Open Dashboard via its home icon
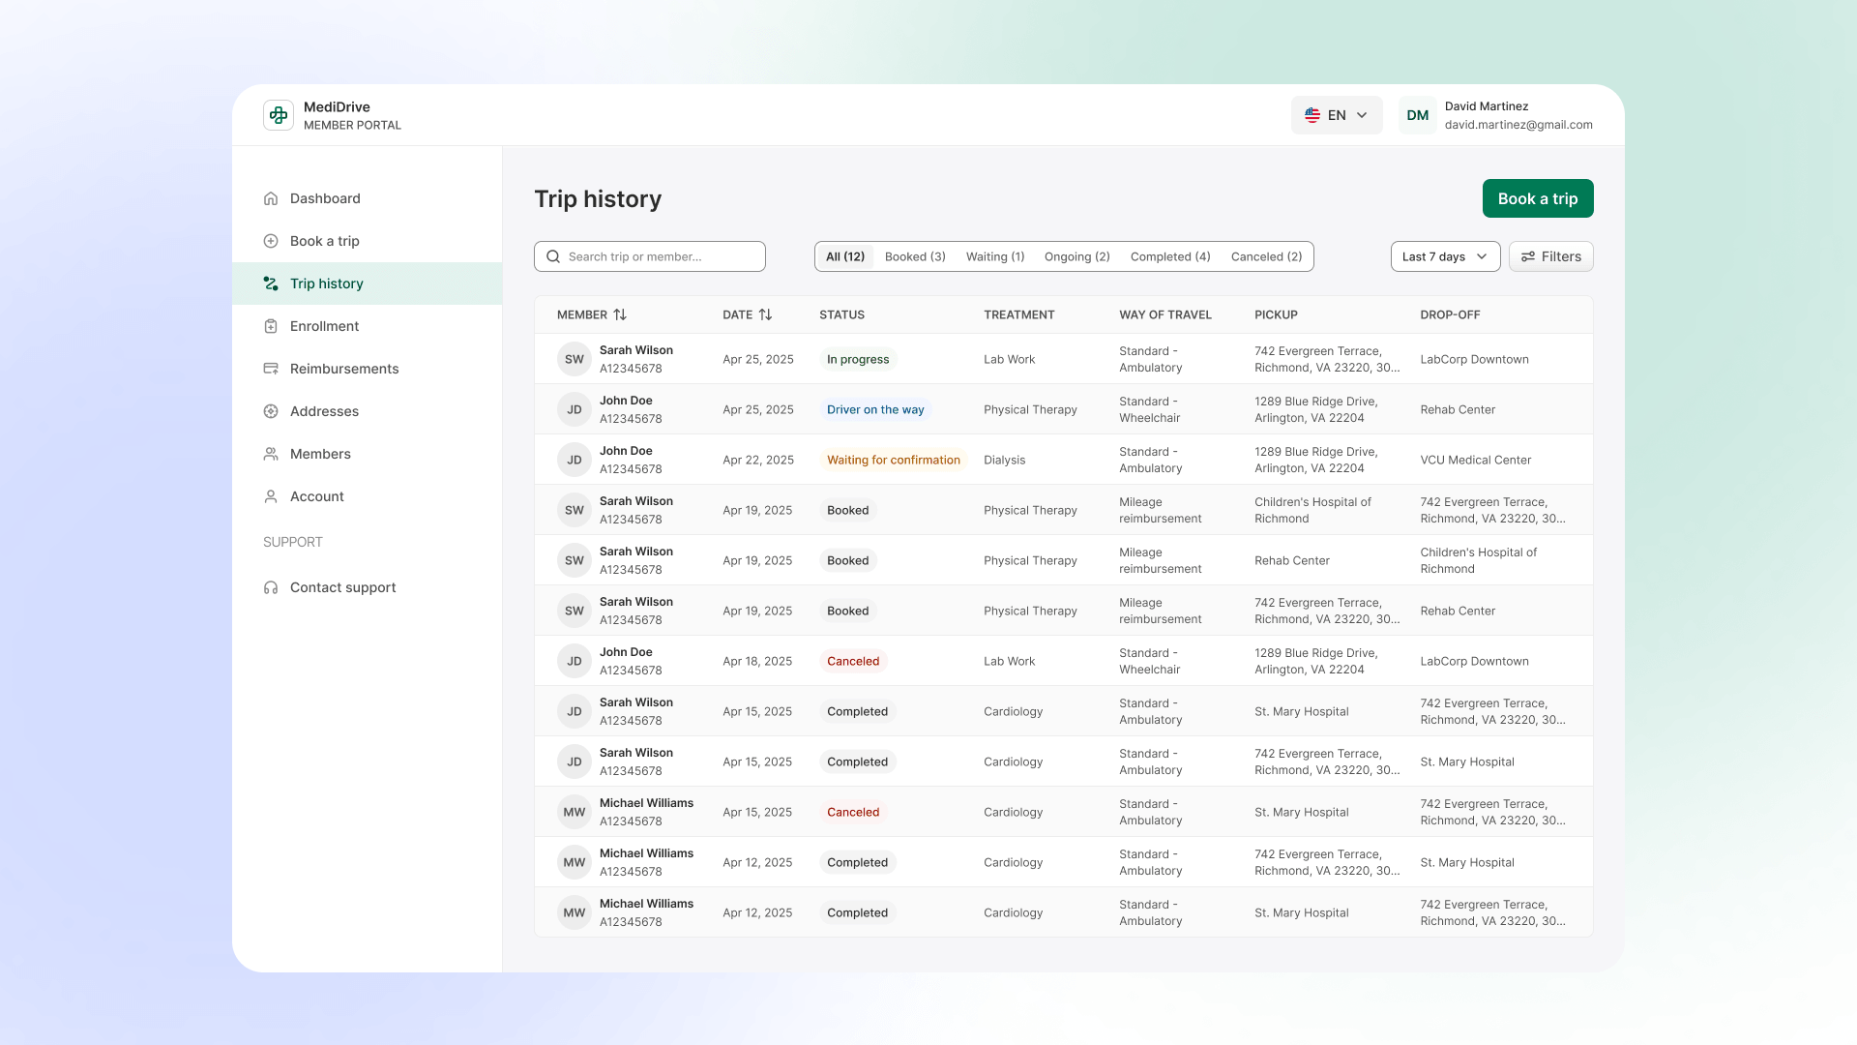 pyautogui.click(x=271, y=198)
